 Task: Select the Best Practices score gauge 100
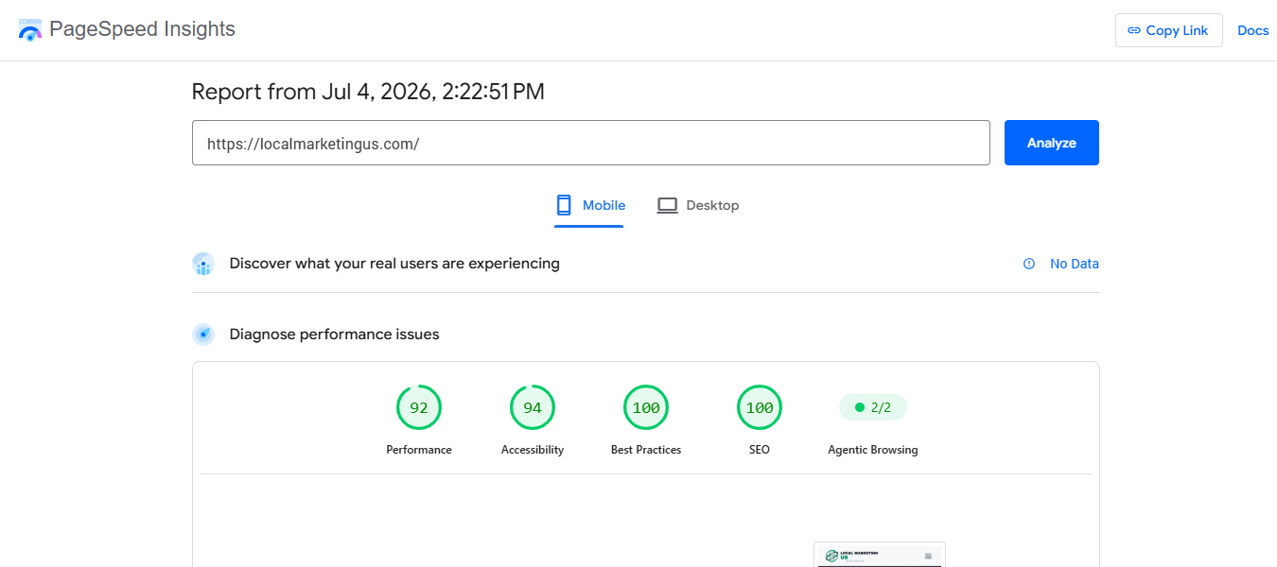click(646, 407)
